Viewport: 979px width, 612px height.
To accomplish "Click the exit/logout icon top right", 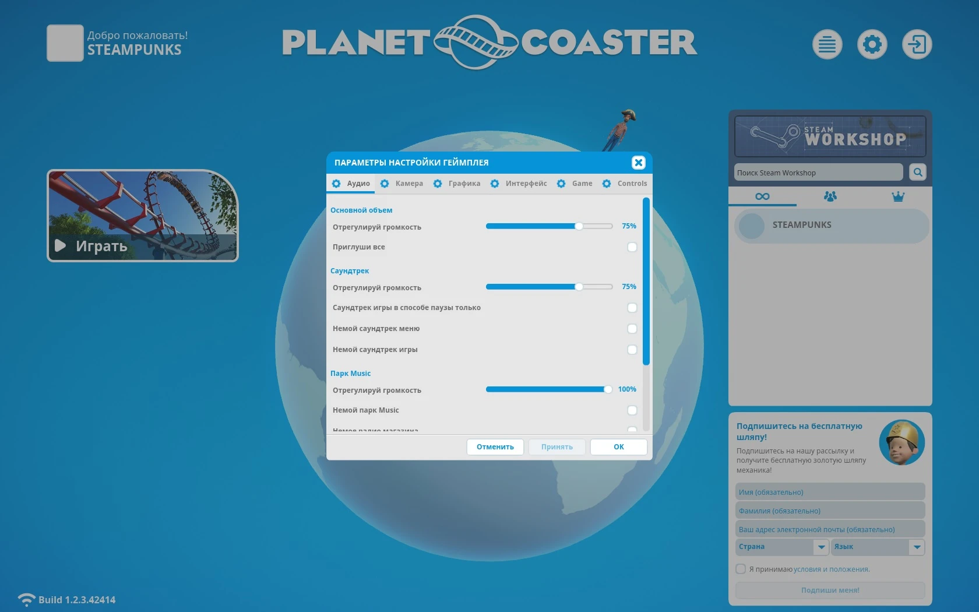I will (916, 44).
